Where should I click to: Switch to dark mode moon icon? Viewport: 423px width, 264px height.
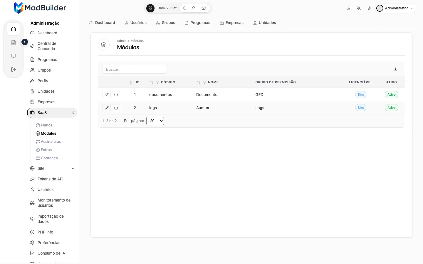(x=348, y=8)
